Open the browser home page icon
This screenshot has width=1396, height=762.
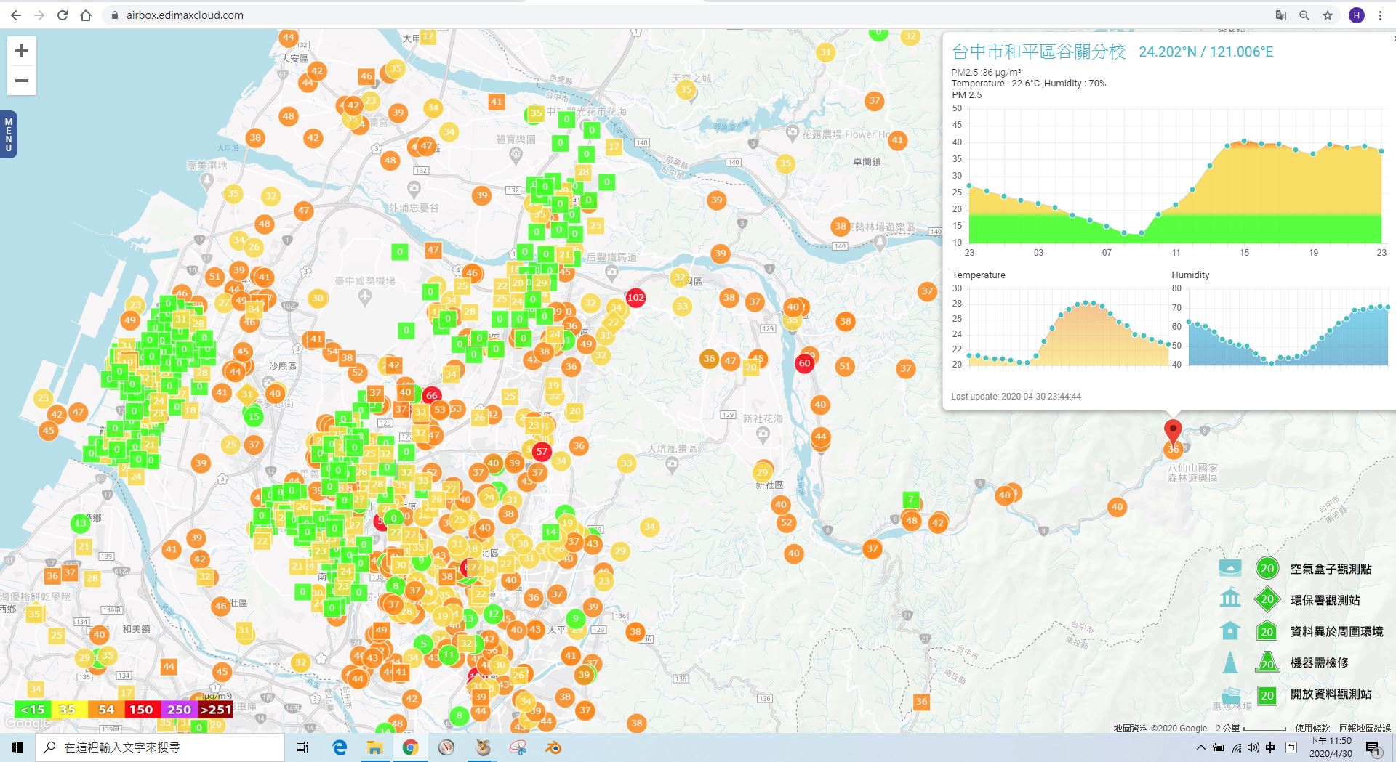[x=86, y=15]
